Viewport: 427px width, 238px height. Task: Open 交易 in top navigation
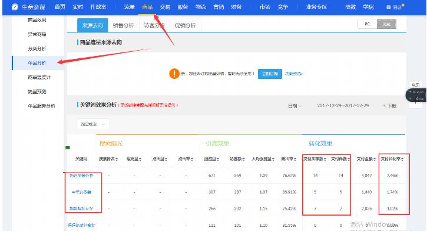[x=165, y=7]
